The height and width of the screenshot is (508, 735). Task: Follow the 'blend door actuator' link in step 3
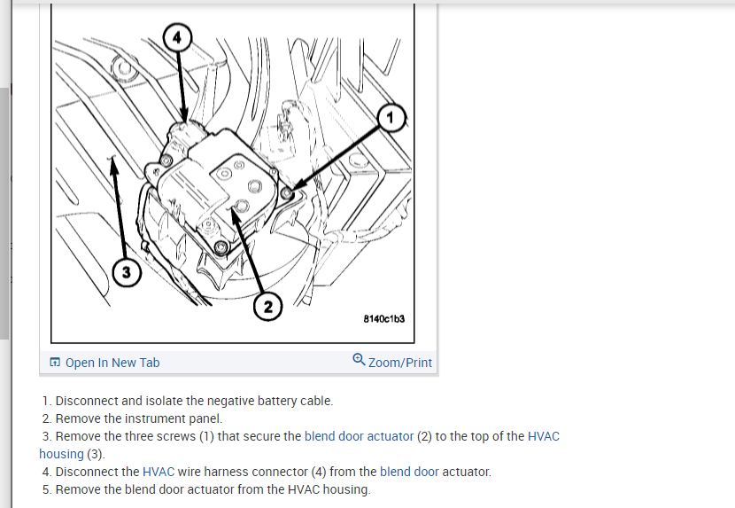tap(359, 436)
